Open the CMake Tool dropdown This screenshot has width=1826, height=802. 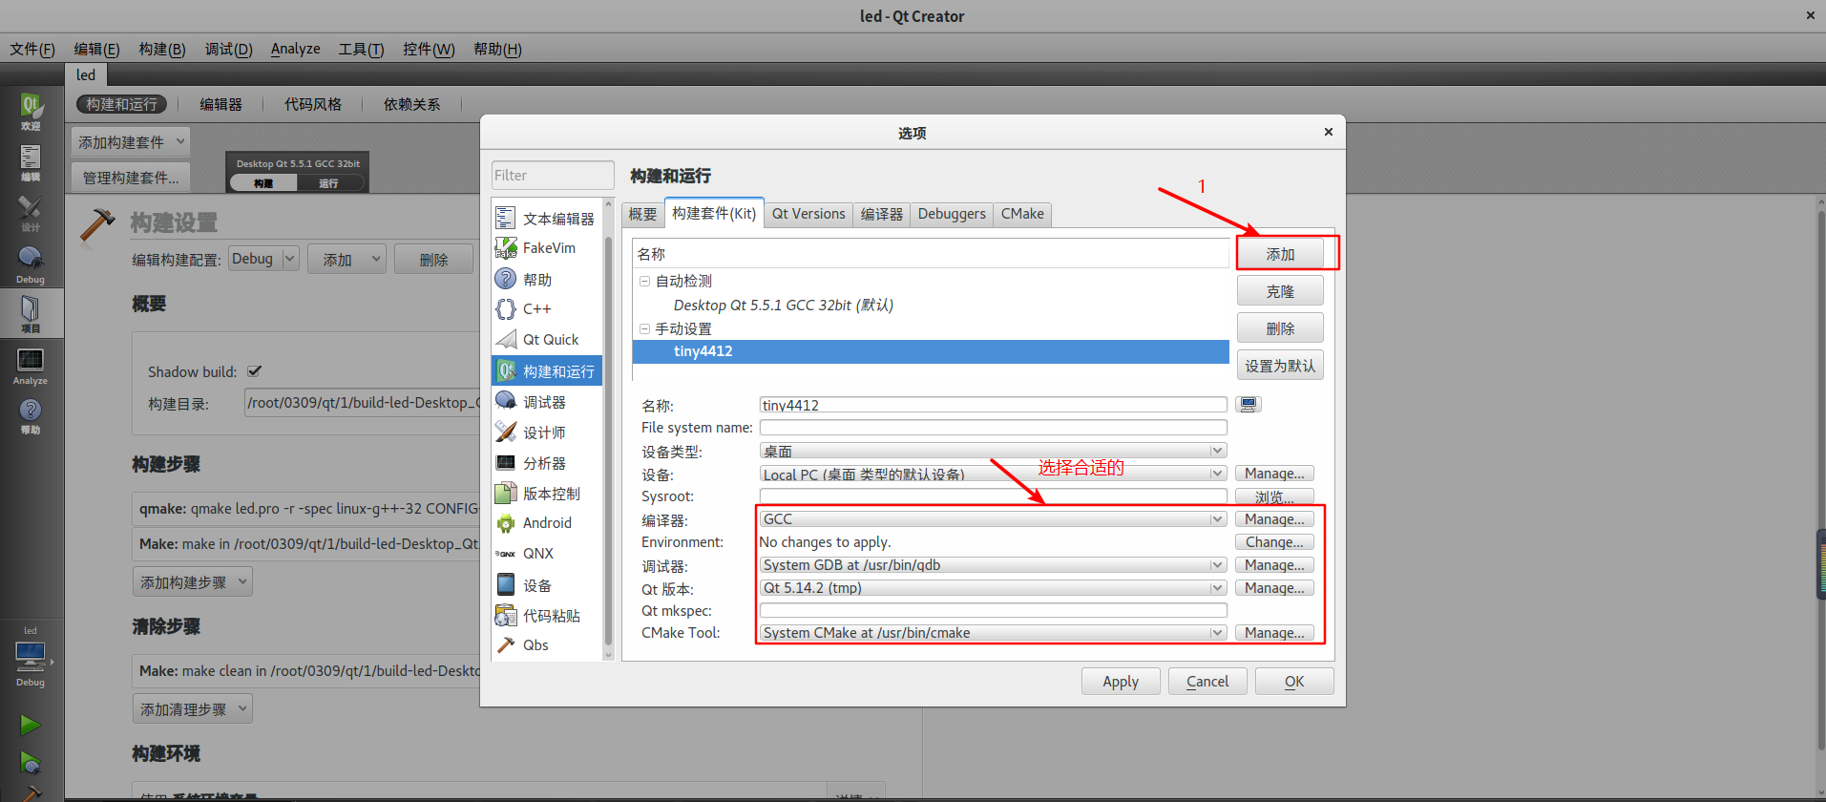point(993,633)
